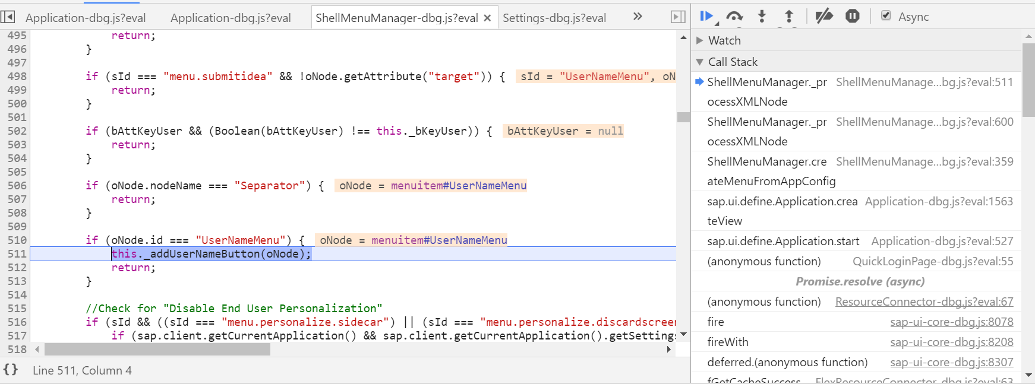Close the ShellMenuManager-dbg.js tab
1035x384 pixels.
[487, 18]
